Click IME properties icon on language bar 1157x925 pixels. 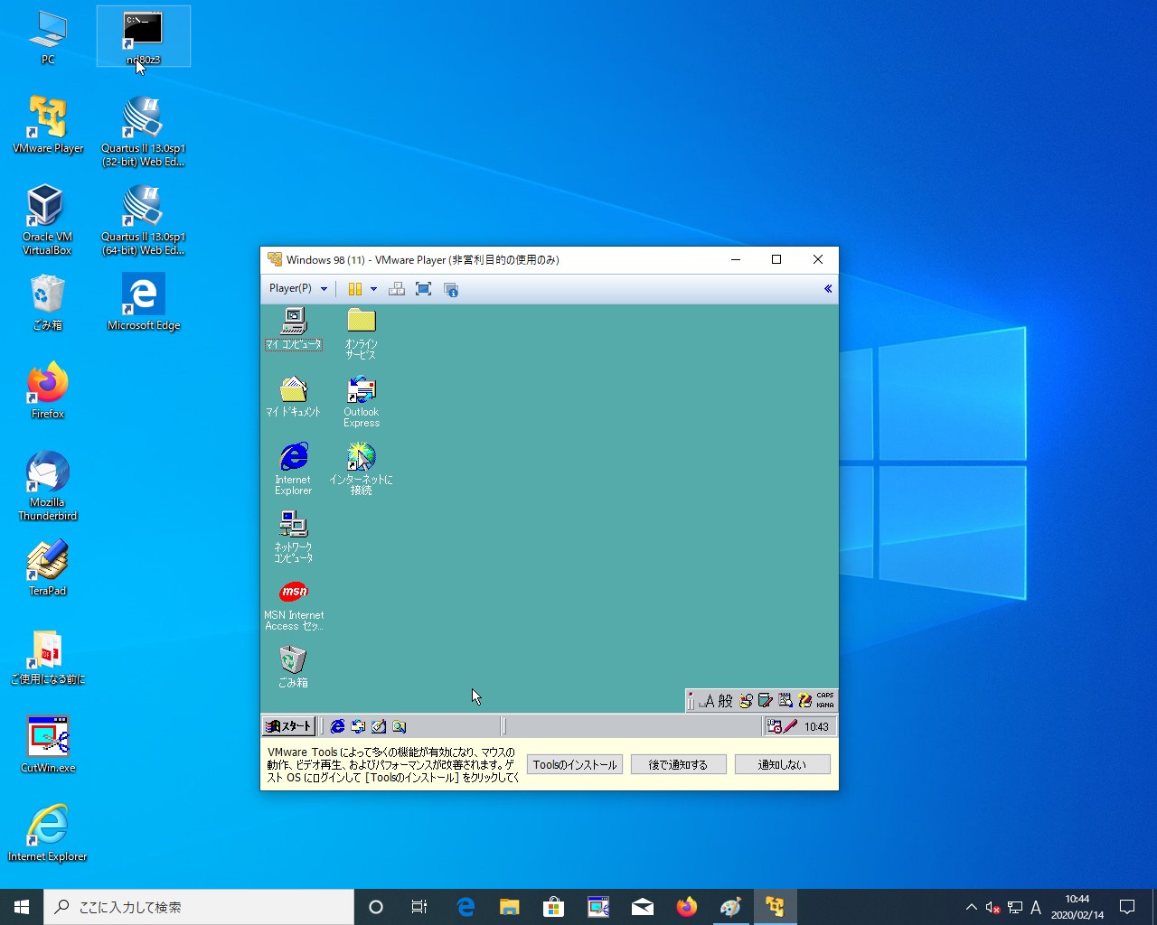[785, 701]
